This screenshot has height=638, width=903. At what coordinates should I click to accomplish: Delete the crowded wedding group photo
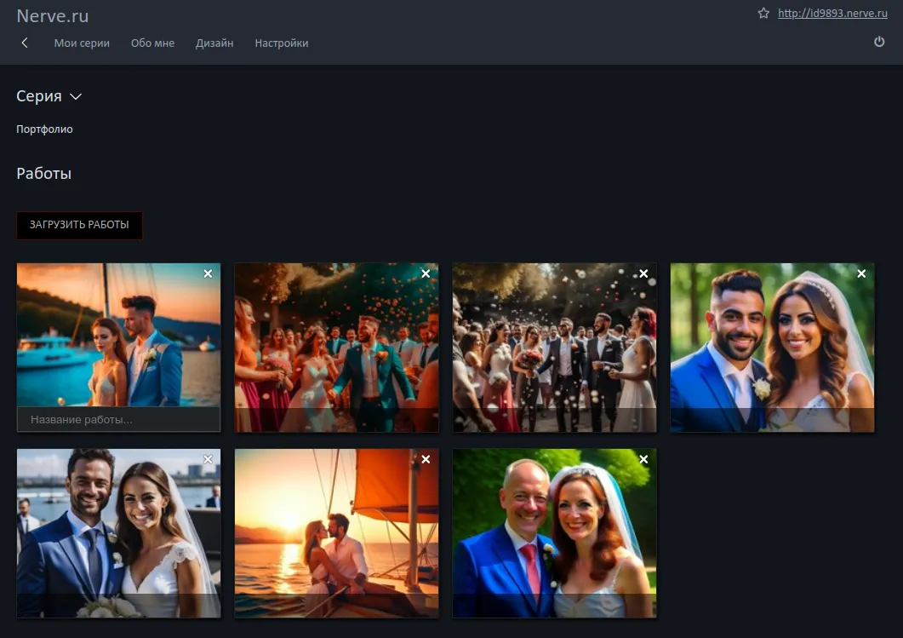coord(643,273)
